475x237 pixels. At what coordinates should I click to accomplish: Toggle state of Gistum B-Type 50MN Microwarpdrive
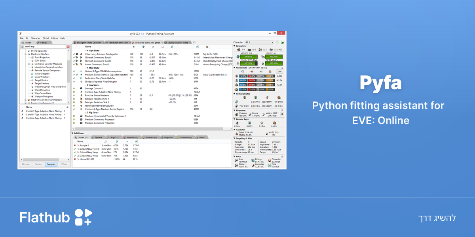tap(74, 71)
